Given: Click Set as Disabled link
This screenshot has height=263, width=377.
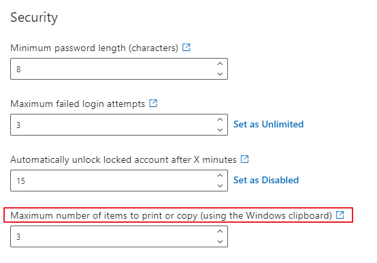Looking at the screenshot, I should tap(266, 180).
